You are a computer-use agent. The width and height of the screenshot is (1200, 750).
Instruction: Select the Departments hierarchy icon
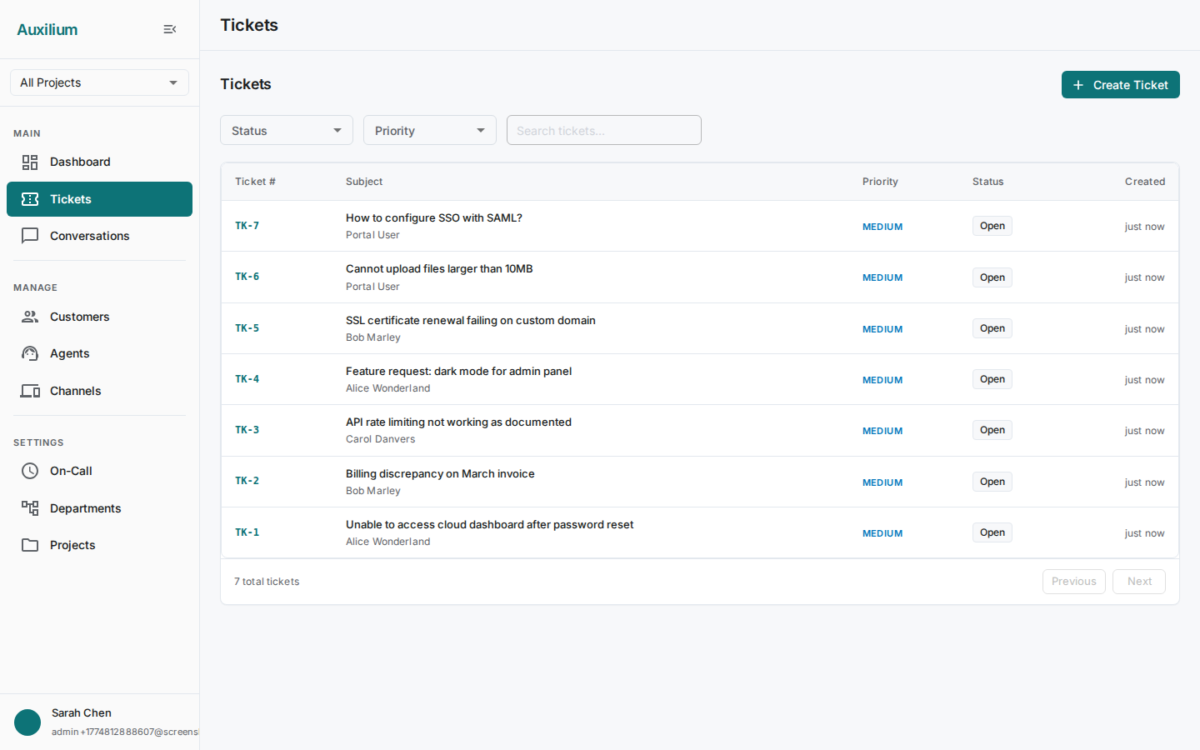click(x=30, y=508)
